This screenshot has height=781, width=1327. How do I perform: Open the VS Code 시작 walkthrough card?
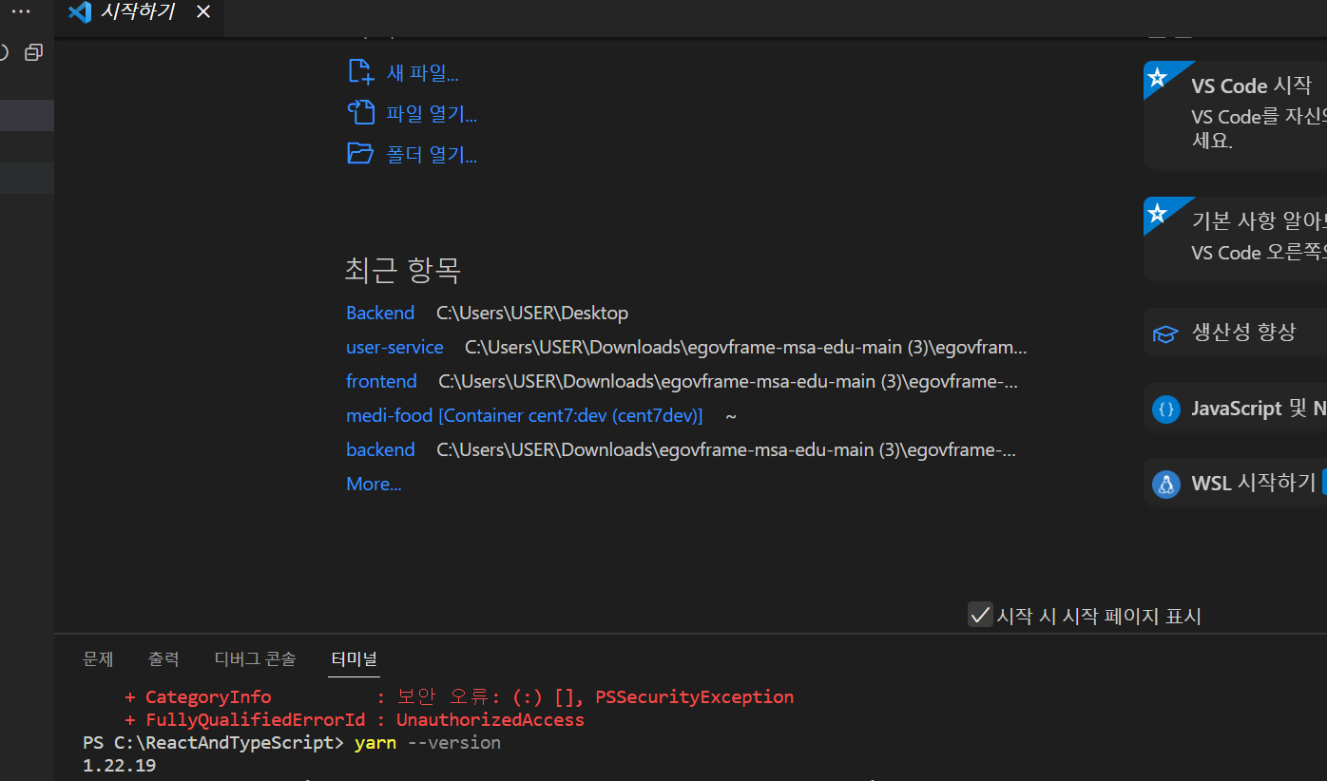click(1235, 115)
